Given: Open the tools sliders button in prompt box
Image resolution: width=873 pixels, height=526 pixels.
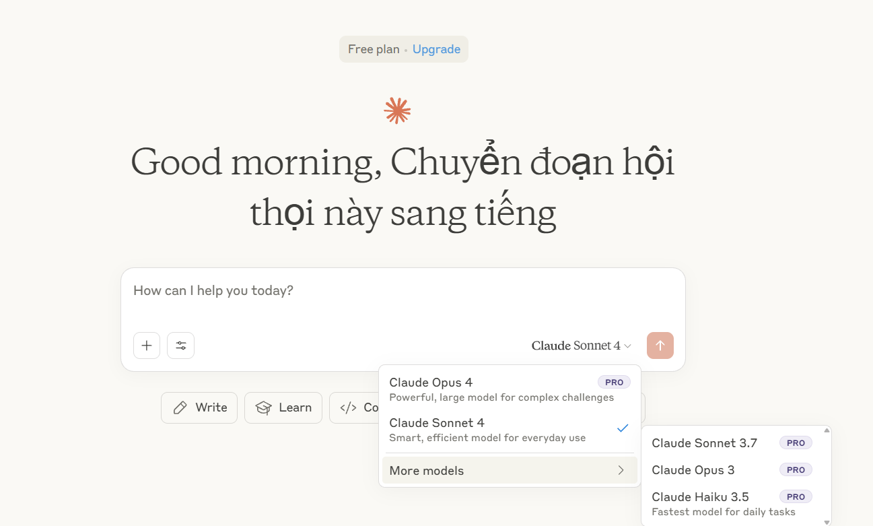Looking at the screenshot, I should tap(181, 346).
